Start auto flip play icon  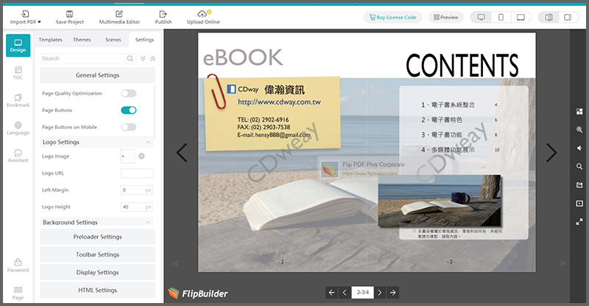tap(579, 204)
